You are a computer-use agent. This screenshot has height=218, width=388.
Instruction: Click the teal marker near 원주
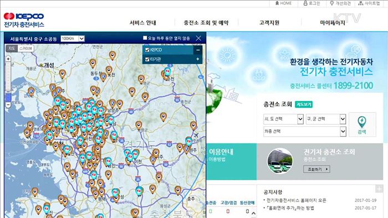189,141
